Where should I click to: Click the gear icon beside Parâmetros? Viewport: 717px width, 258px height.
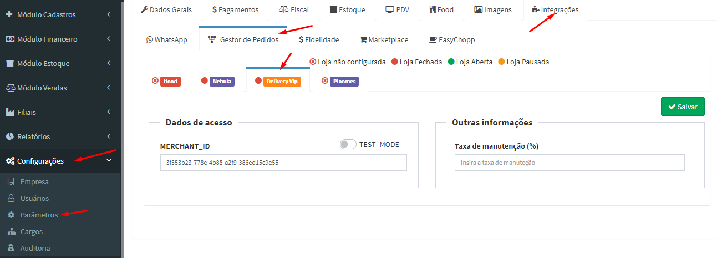(11, 215)
